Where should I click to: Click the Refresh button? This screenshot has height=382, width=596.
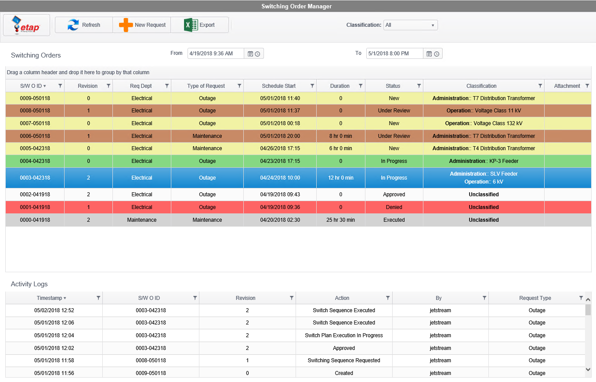pos(83,25)
